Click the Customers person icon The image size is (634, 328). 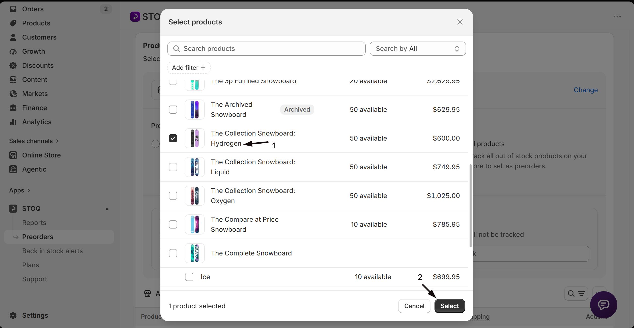[x=13, y=37]
